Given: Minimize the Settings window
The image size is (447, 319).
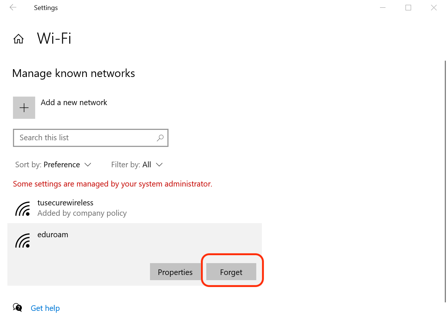Looking at the screenshot, I should (x=383, y=7).
